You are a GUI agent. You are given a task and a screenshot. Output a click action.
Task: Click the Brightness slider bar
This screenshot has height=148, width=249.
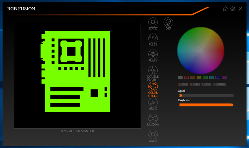(x=206, y=105)
